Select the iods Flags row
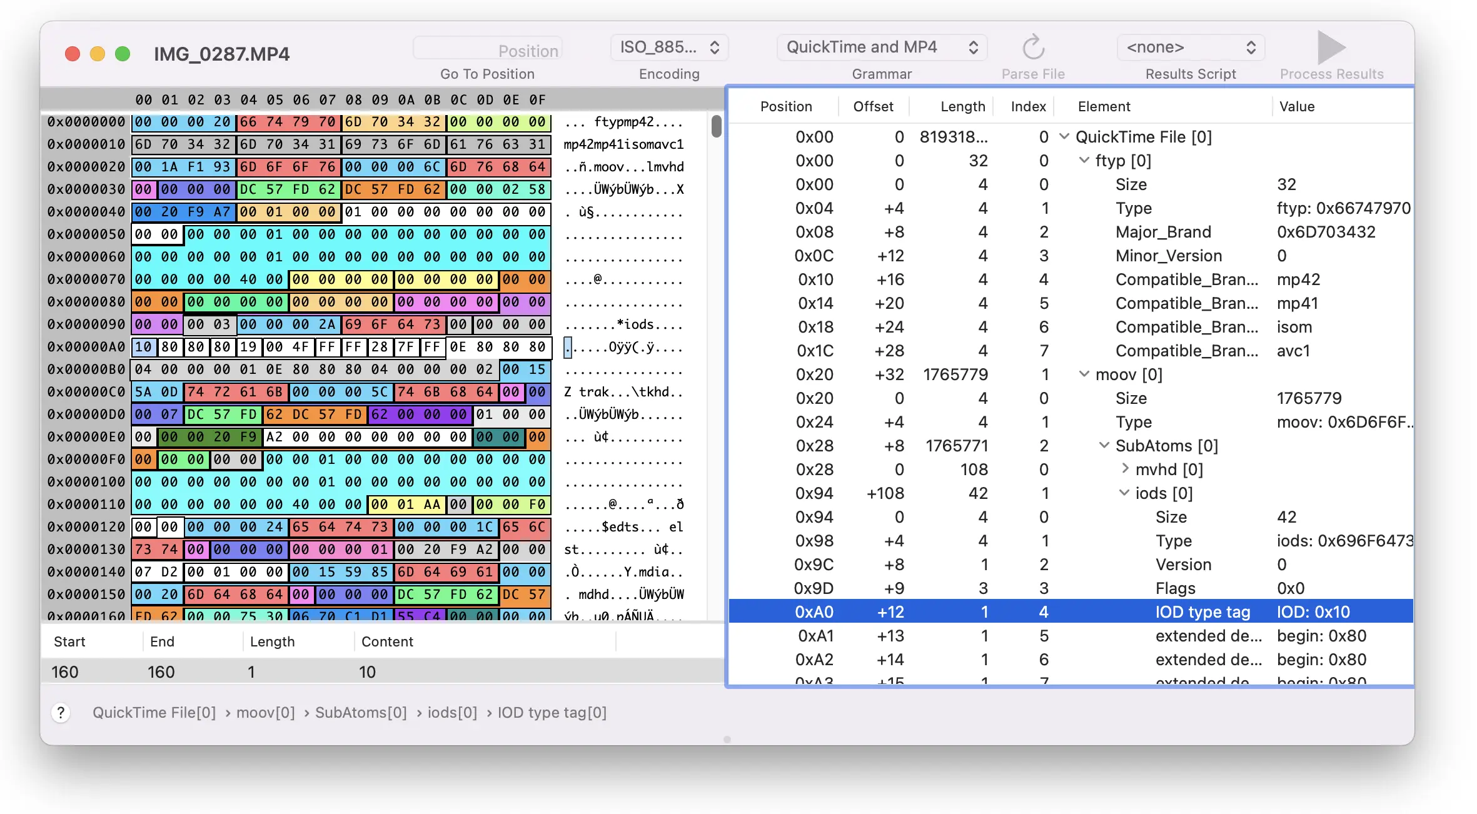Viewport: 1477px width, 814px height. 1071,588
